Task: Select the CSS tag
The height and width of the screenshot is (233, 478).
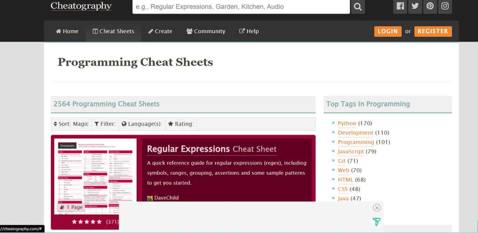Action: click(x=343, y=189)
